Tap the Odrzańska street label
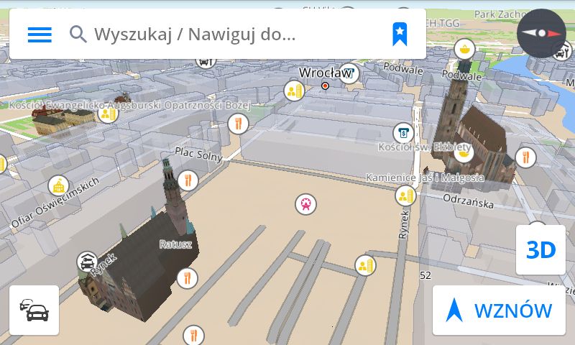This screenshot has width=575, height=345. point(469,201)
